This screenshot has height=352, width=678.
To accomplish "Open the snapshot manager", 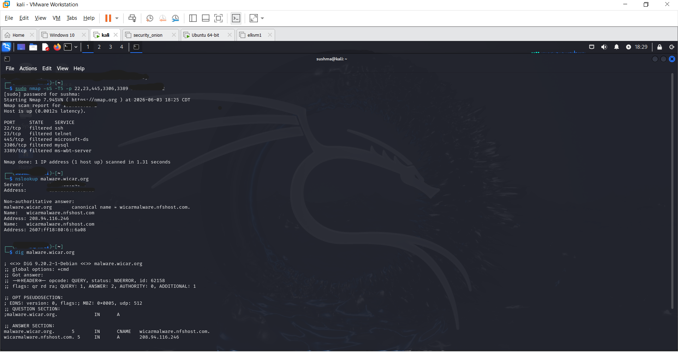I will click(x=176, y=18).
